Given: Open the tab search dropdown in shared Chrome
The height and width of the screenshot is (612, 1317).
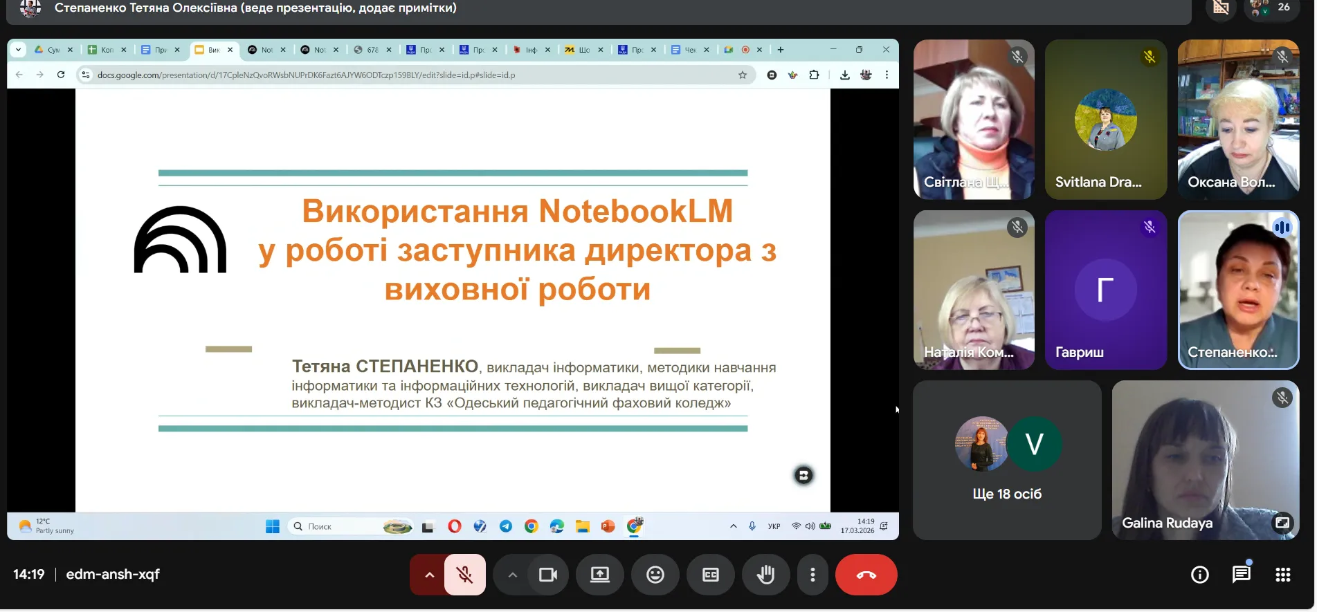Looking at the screenshot, I should click(19, 50).
